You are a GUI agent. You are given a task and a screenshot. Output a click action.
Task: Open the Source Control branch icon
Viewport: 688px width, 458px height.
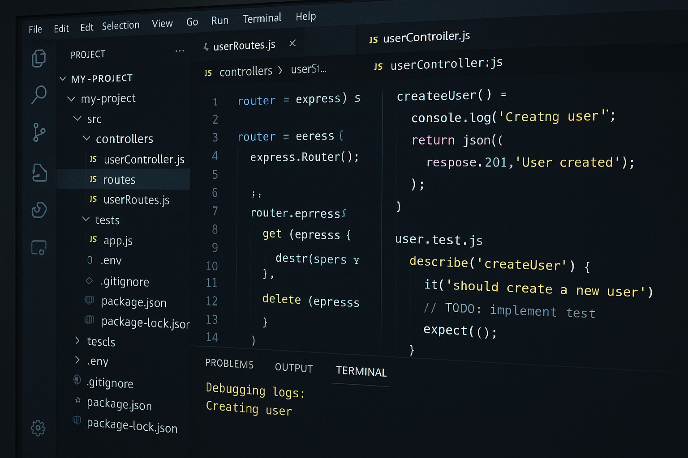pos(39,132)
